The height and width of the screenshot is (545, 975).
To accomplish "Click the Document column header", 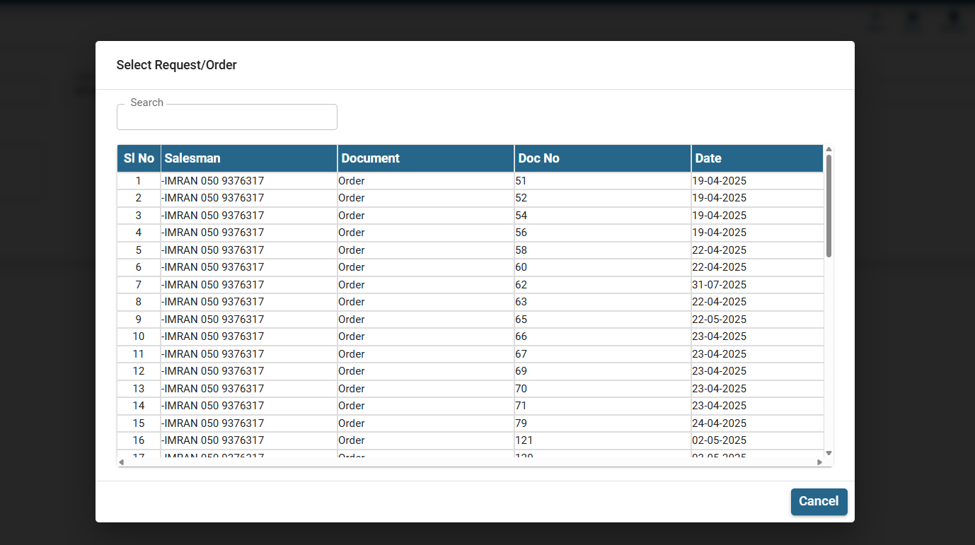I will point(425,158).
